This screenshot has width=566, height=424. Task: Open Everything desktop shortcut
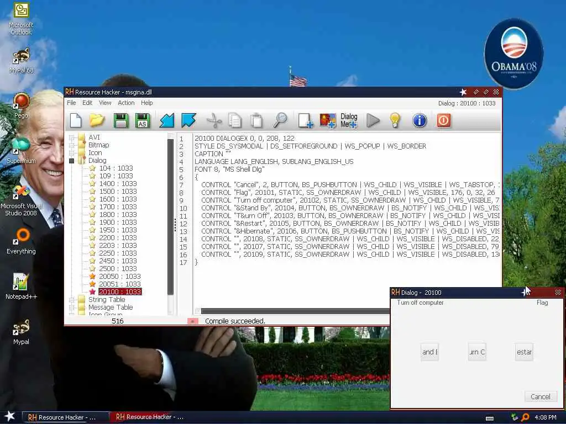(x=21, y=241)
